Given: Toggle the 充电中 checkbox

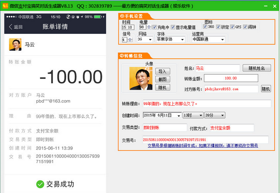Looking at the screenshot, I should [x=154, y=27].
